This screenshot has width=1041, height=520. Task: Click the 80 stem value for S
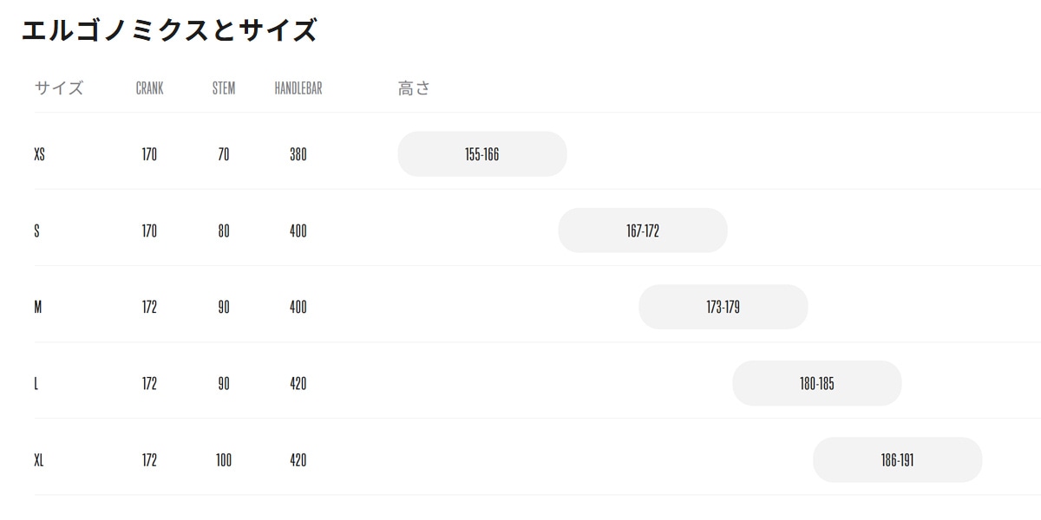click(223, 231)
